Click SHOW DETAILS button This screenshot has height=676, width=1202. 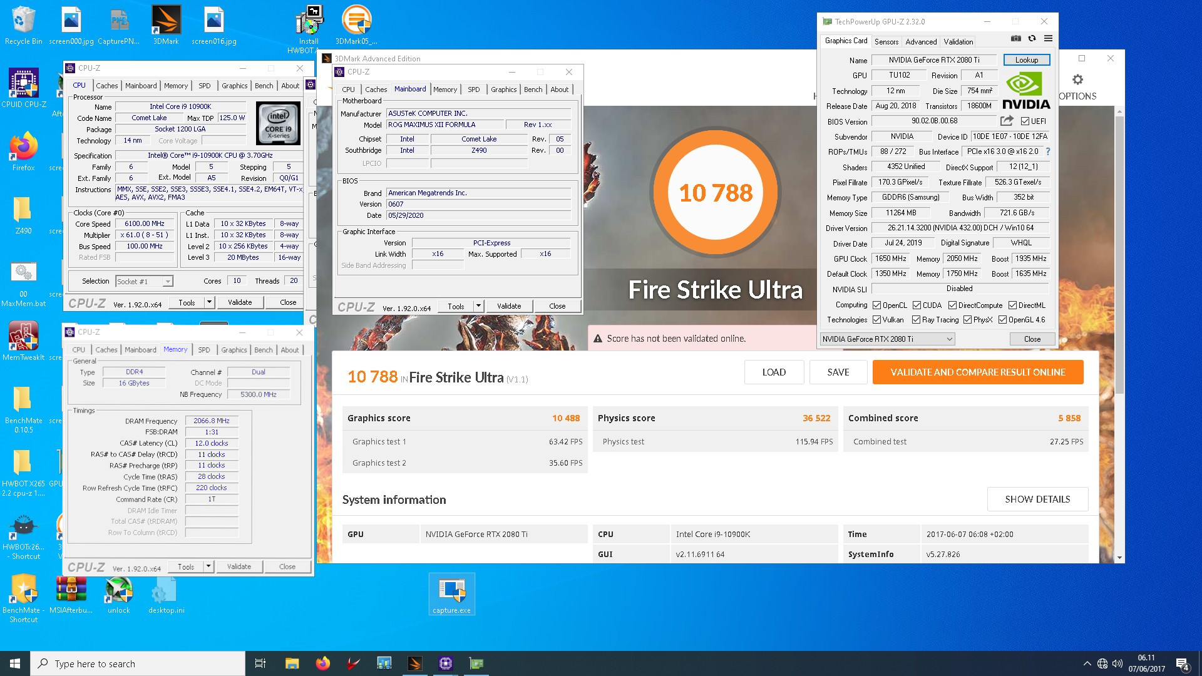pyautogui.click(x=1037, y=499)
